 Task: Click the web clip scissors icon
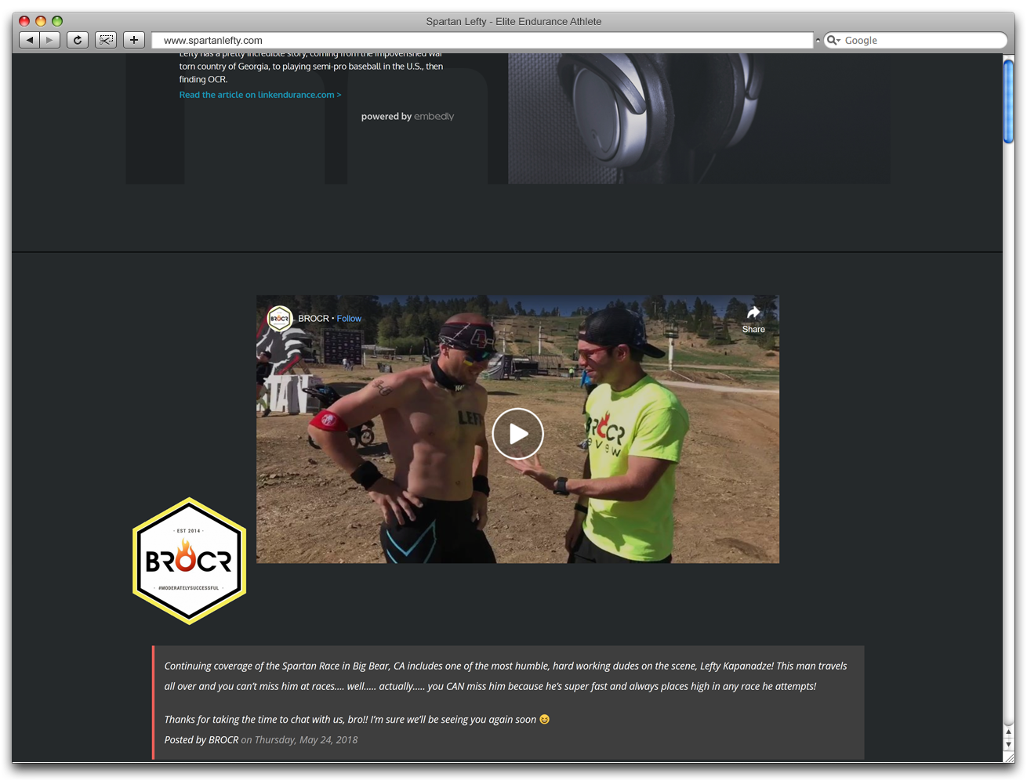106,40
